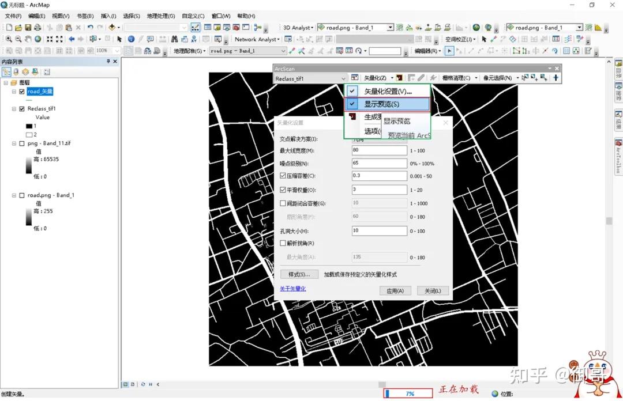Click the 应用(A) button

(395, 291)
